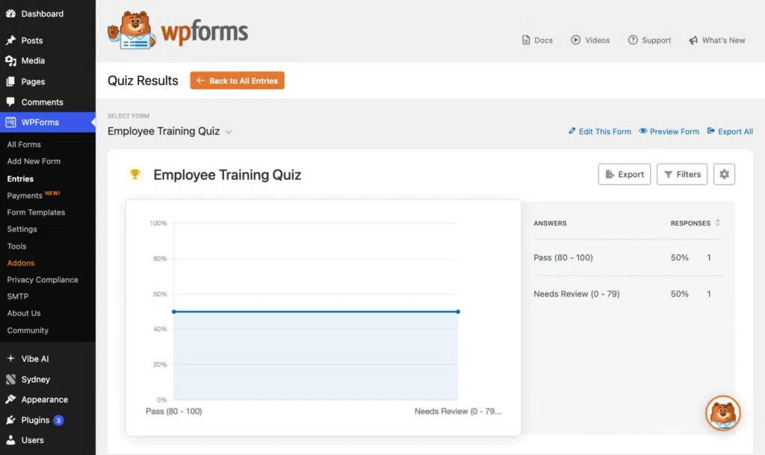Click the Docs document icon
Screen dimensions: 765x455
click(526, 40)
